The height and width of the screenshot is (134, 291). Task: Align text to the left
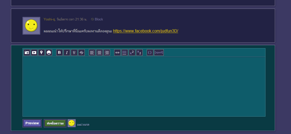[92, 52]
